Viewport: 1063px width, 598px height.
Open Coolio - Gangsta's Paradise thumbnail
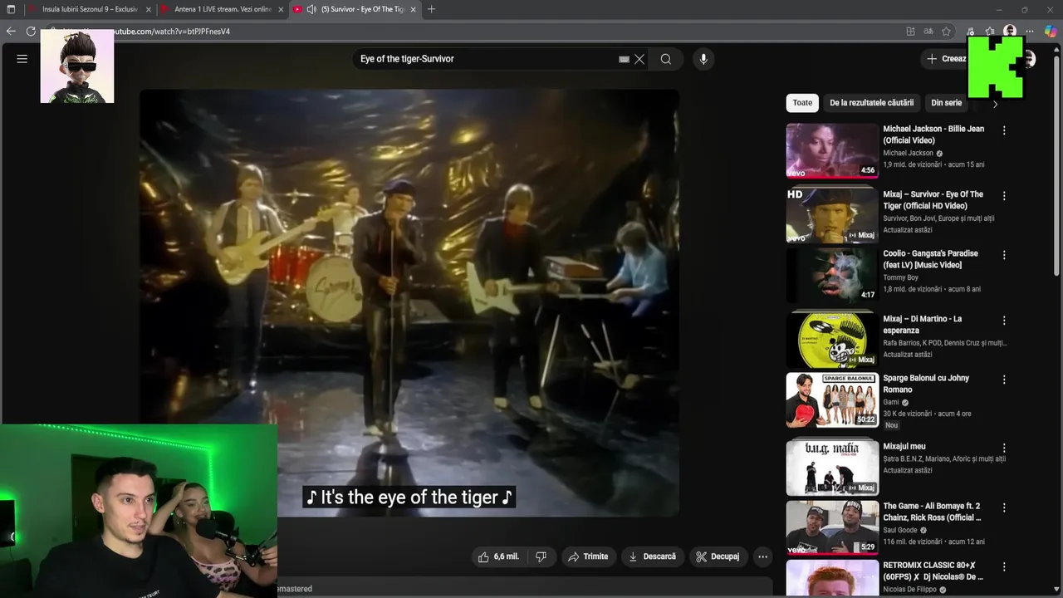(x=832, y=276)
